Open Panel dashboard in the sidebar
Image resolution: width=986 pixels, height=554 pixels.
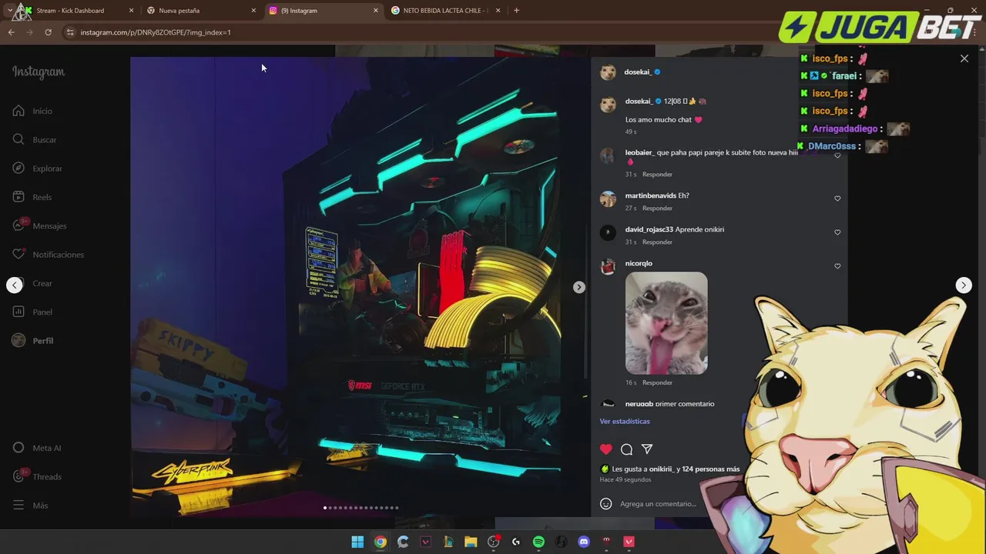tap(32, 312)
